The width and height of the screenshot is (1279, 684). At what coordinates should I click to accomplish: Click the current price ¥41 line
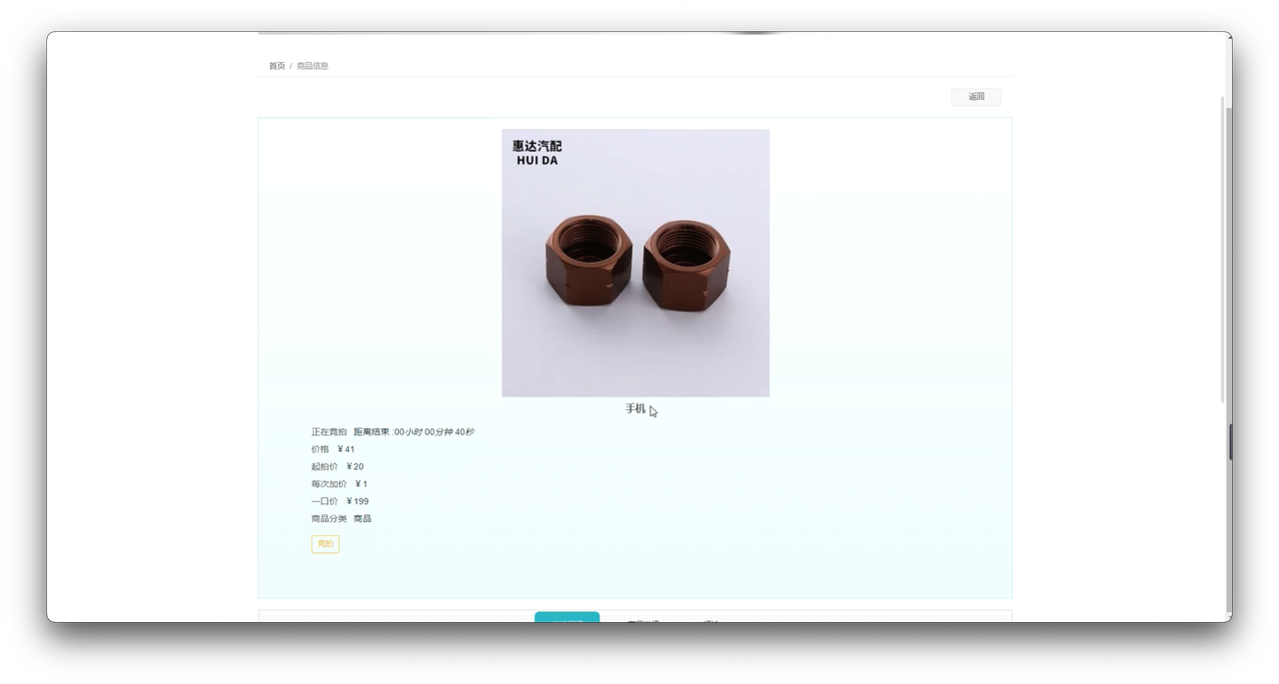[334, 448]
